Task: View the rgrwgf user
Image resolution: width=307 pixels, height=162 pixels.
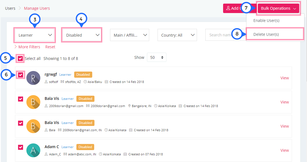Action: point(284,78)
